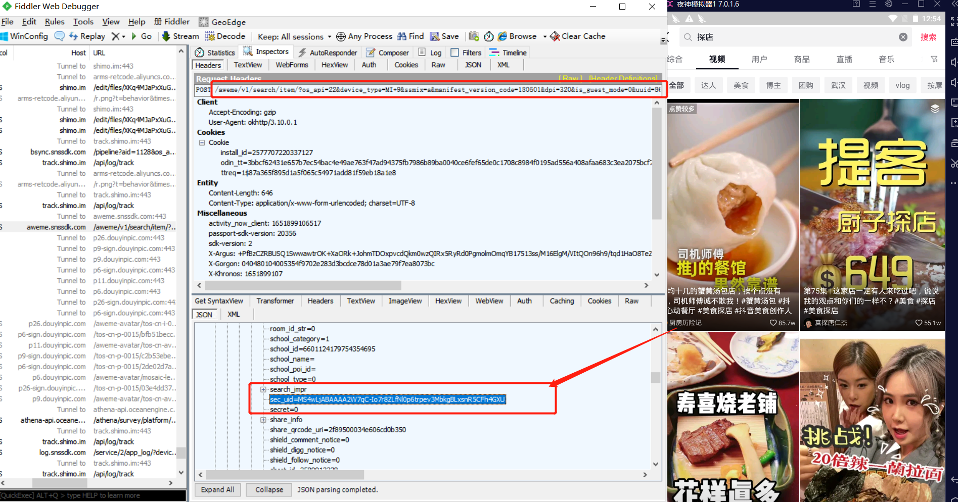Click the emulator volume down speaker icon
Image resolution: width=958 pixels, height=502 pixels.
coord(953,82)
